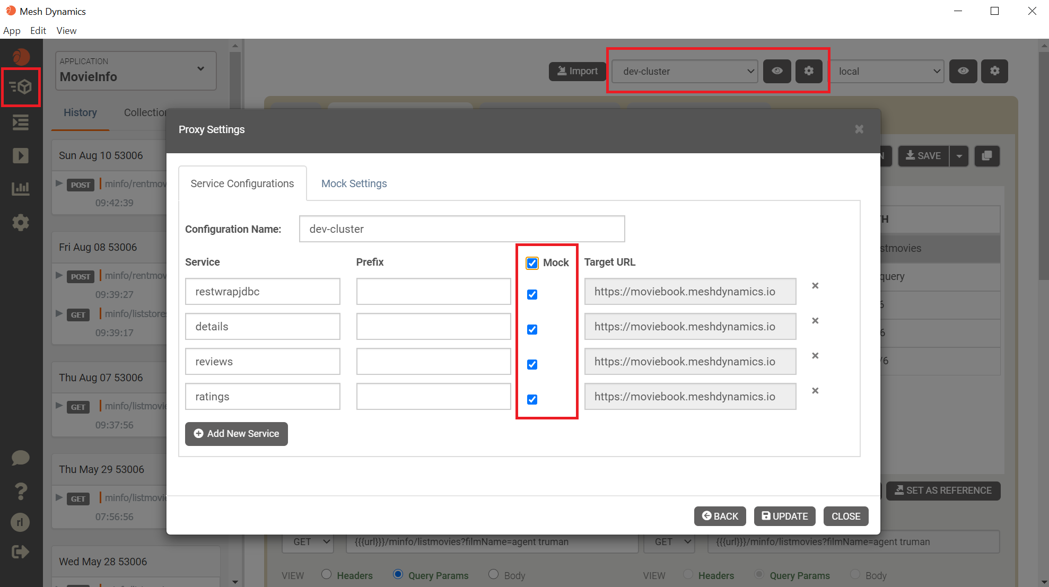Select the History tab

coord(80,112)
